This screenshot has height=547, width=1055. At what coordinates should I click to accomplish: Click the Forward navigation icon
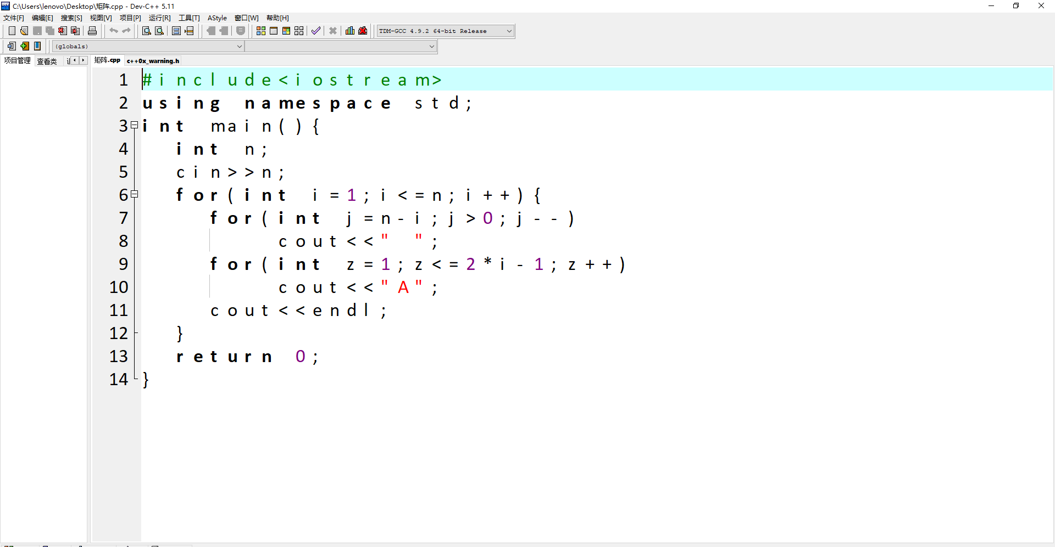coord(224,31)
